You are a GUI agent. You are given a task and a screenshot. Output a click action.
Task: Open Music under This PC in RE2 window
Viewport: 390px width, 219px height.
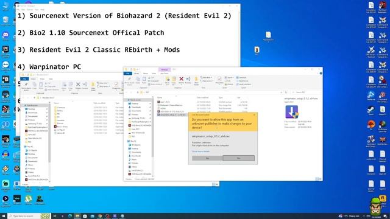132,159
